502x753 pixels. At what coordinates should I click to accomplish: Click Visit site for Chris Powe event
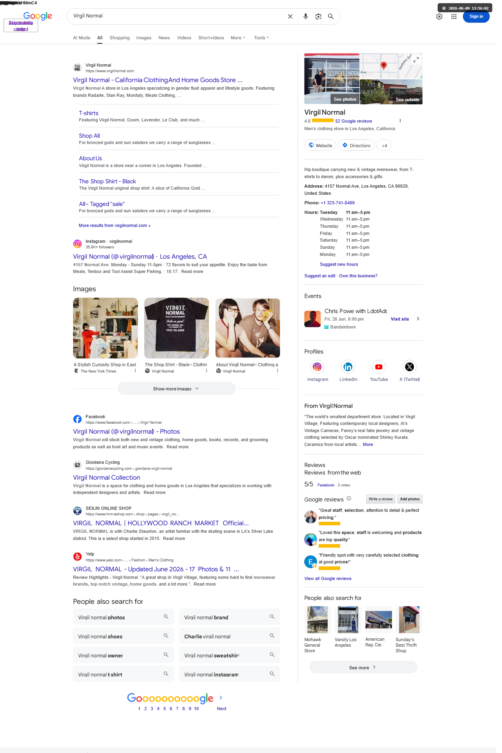[400, 319]
